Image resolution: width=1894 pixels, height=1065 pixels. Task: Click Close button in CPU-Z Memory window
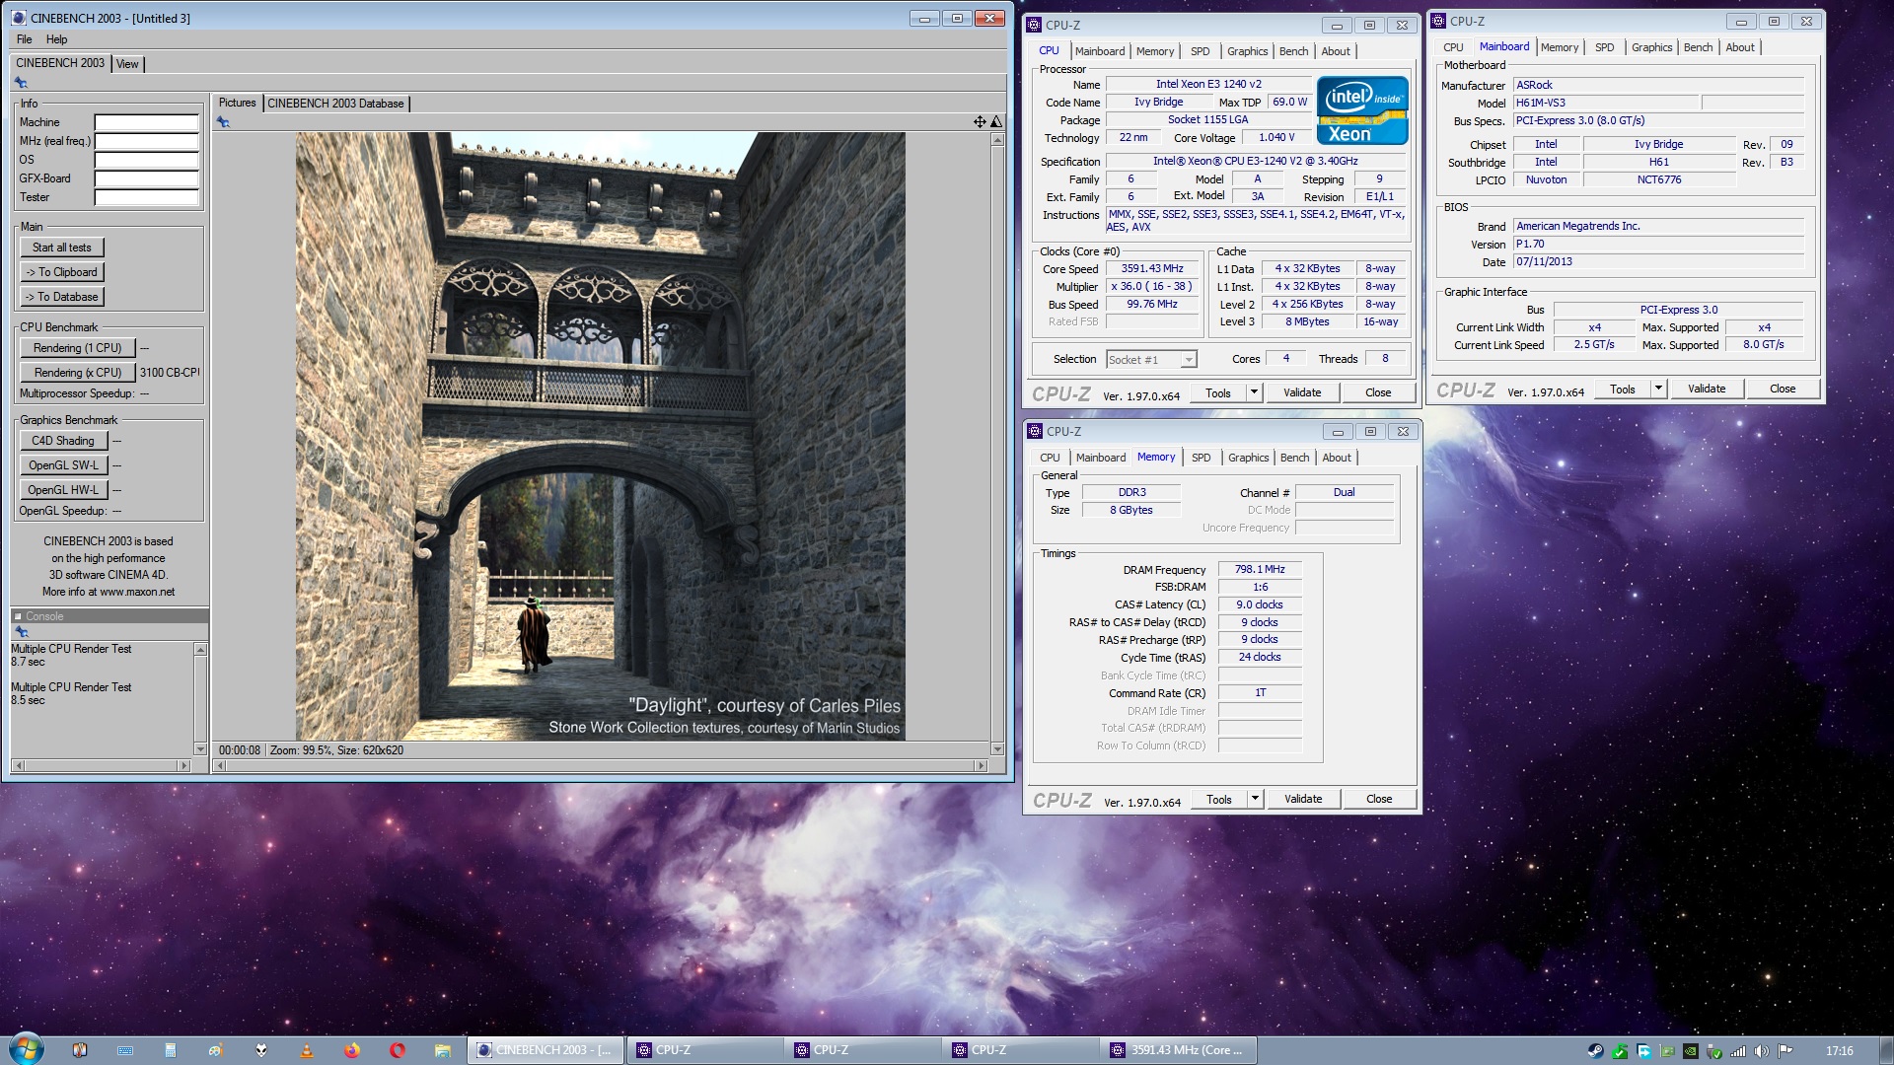point(1379,799)
